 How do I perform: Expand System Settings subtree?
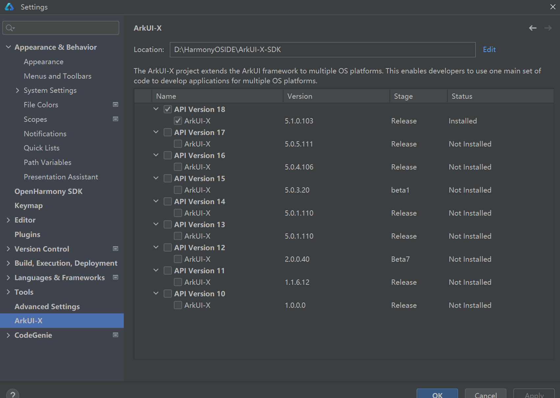coord(17,90)
